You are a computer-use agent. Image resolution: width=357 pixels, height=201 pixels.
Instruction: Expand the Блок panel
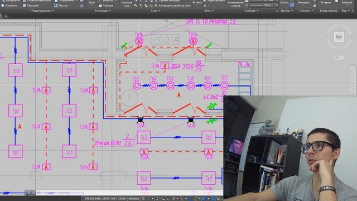pyautogui.click(x=209, y=11)
